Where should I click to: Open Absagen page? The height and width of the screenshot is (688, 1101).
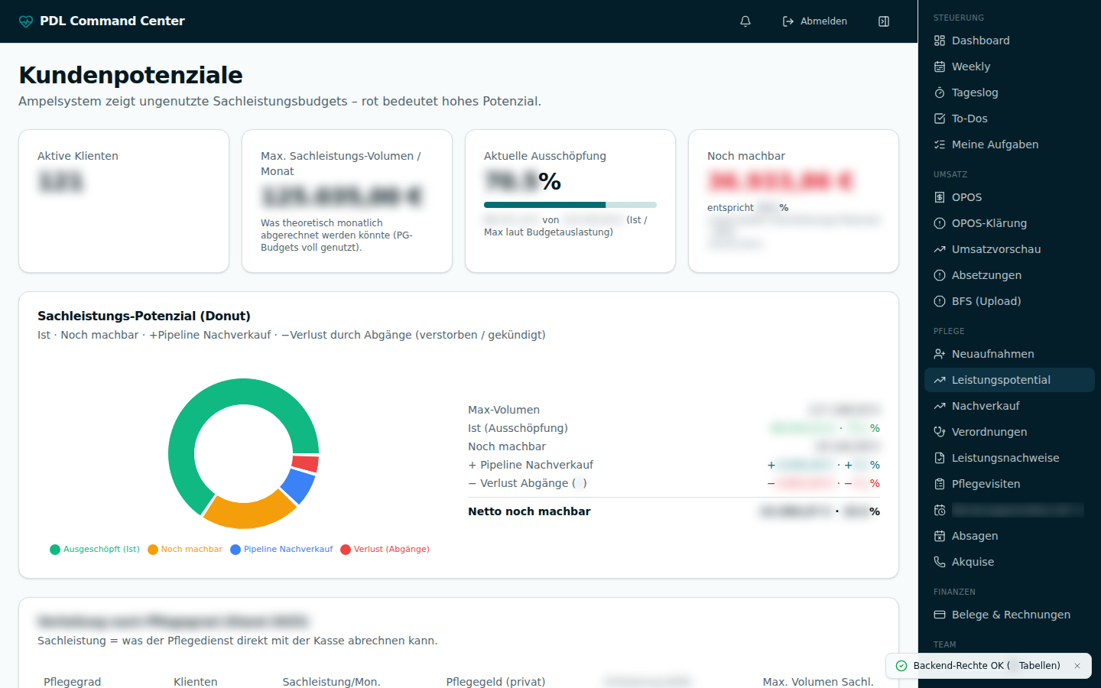pos(1009,536)
